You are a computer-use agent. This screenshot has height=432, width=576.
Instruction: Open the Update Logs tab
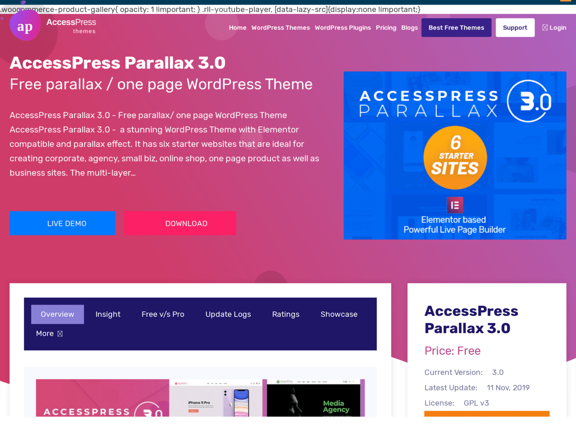tap(228, 314)
